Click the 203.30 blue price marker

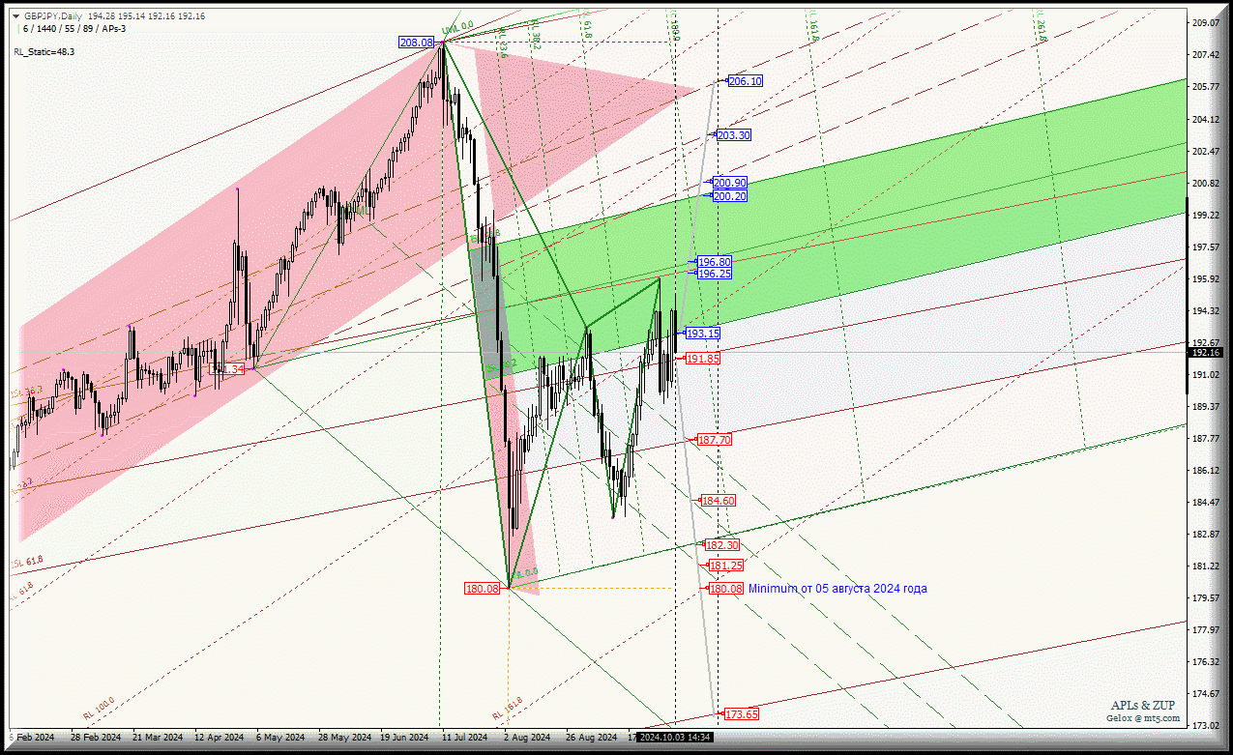pos(733,135)
